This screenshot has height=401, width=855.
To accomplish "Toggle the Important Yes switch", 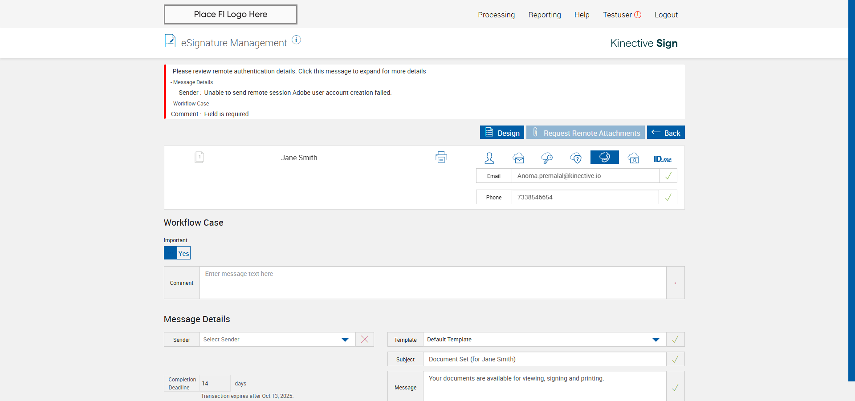I will coord(177,253).
